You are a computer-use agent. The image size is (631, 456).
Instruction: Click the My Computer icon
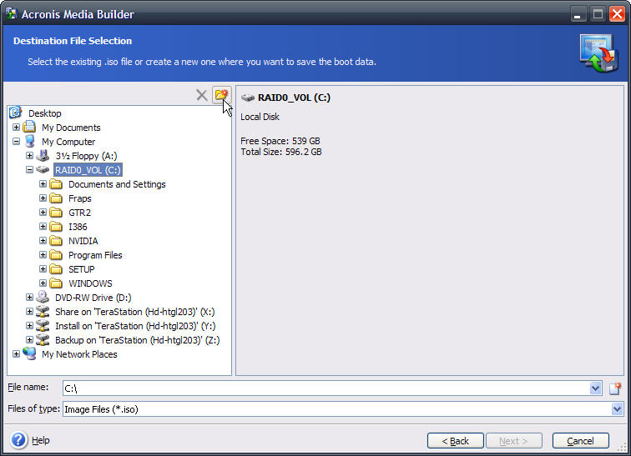pyautogui.click(x=29, y=142)
